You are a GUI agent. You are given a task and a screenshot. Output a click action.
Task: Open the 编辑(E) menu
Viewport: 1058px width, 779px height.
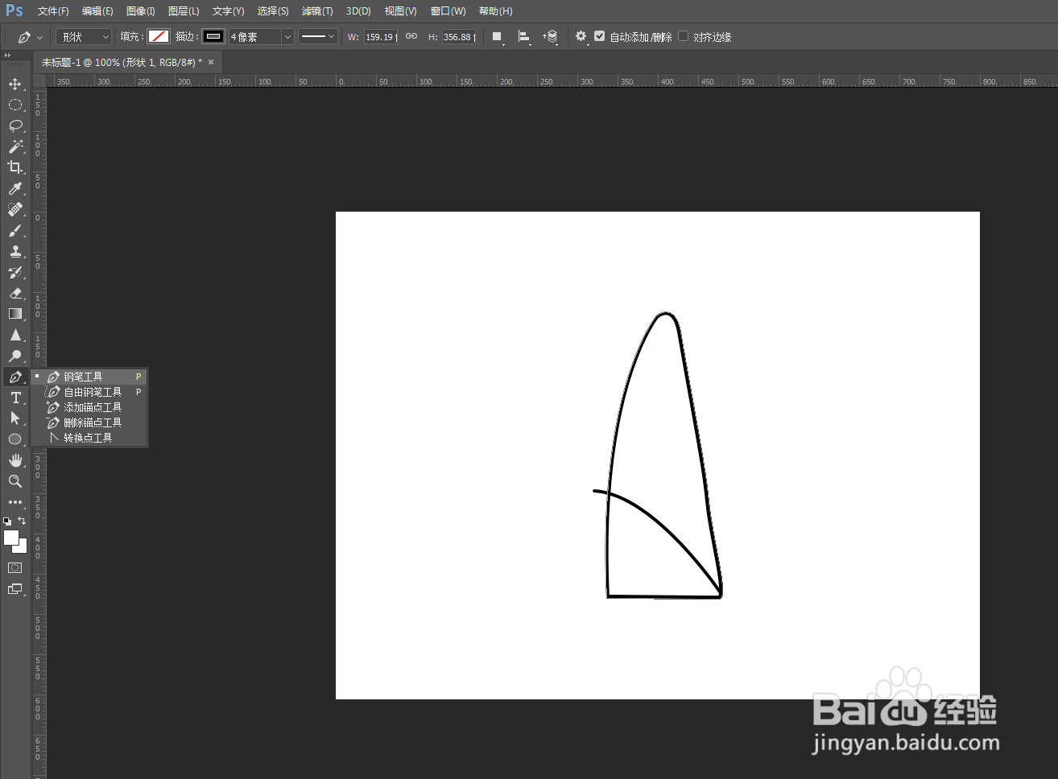pyautogui.click(x=97, y=11)
